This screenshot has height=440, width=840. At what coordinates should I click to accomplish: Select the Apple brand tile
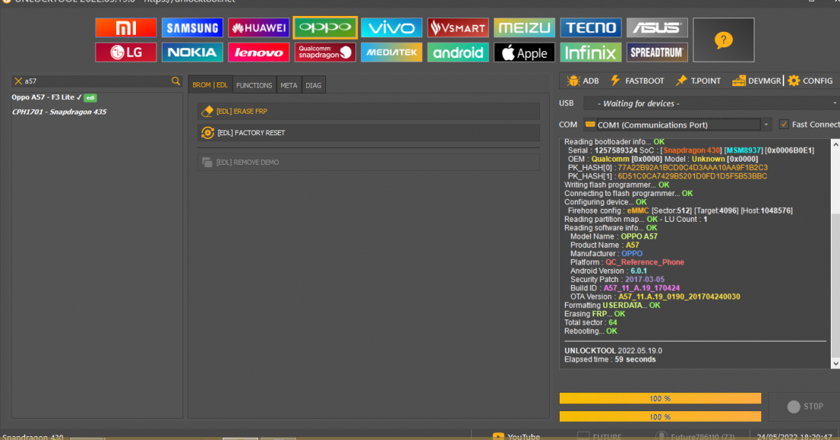tap(525, 53)
